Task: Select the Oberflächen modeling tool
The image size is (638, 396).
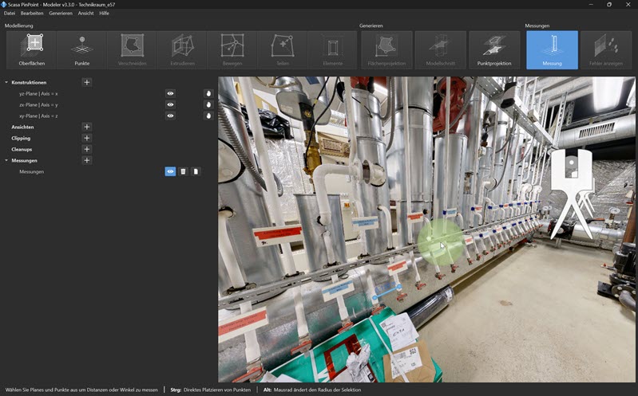Action: 31,50
